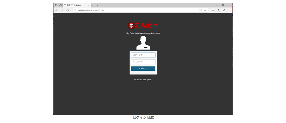The height and width of the screenshot is (123, 286).
Task: Expand the tab preview chevron
Action: 97,5
